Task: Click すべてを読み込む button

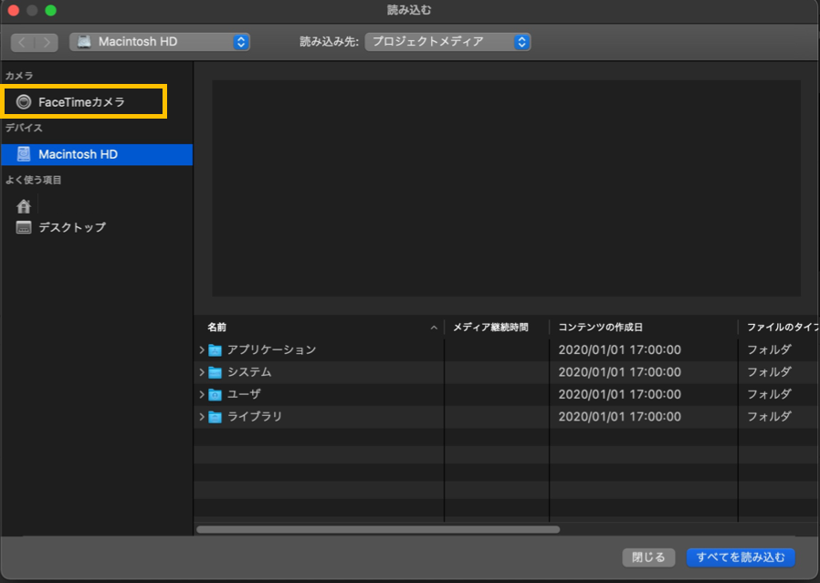Action: pos(741,557)
